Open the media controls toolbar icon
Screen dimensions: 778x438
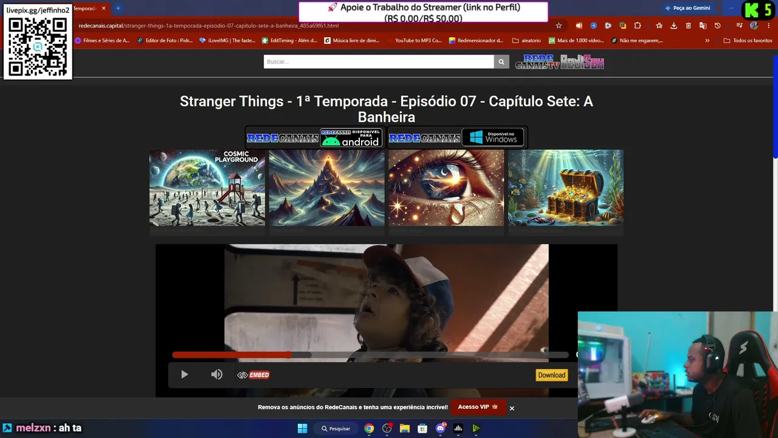739,26
